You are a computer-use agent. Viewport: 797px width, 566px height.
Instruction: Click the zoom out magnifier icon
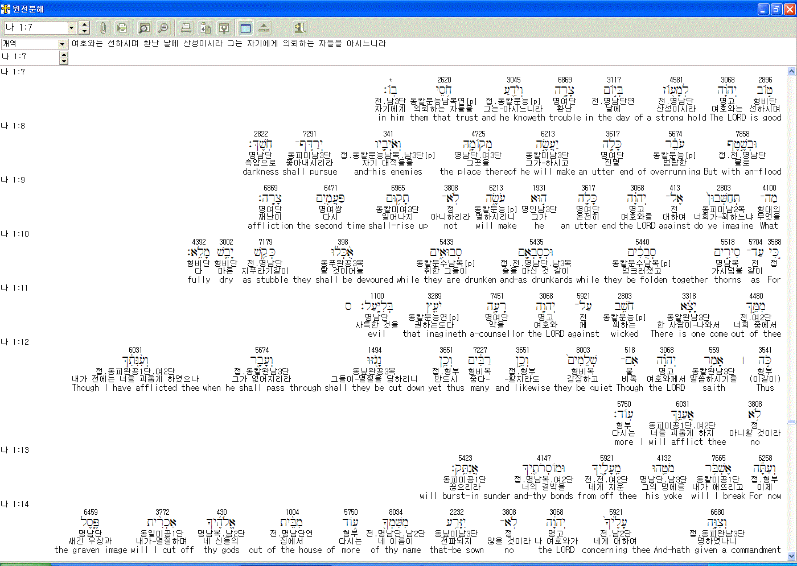pyautogui.click(x=163, y=28)
